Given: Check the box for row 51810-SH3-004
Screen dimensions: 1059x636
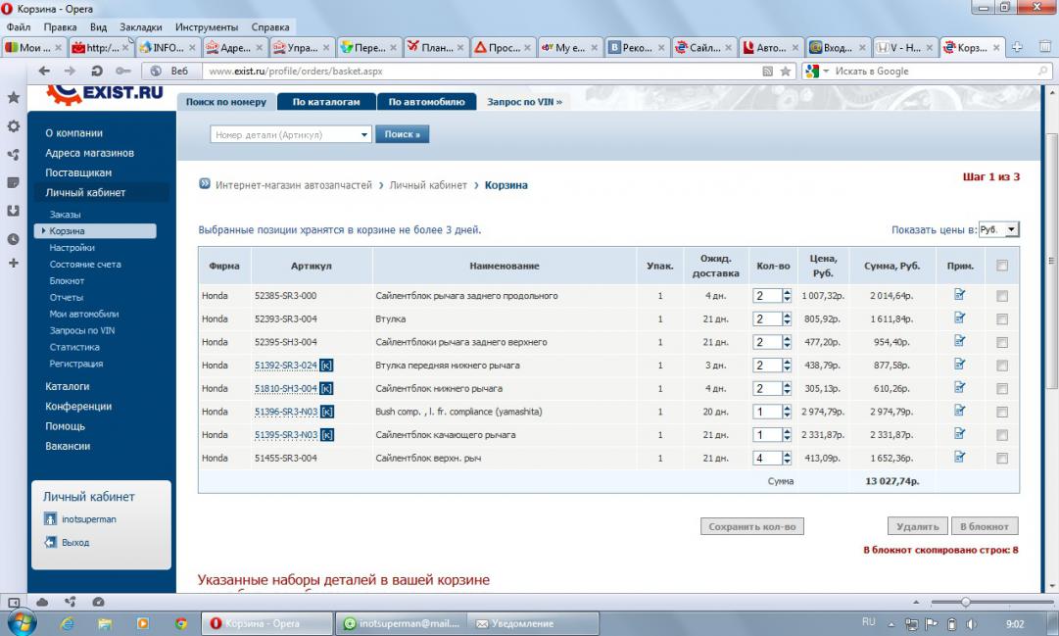Looking at the screenshot, I should click(x=1001, y=389).
